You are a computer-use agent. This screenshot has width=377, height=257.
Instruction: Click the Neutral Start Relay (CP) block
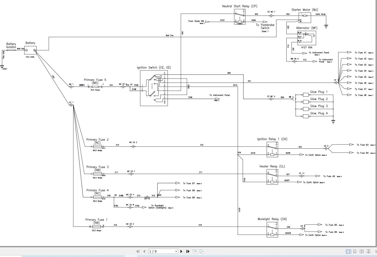[239, 17]
